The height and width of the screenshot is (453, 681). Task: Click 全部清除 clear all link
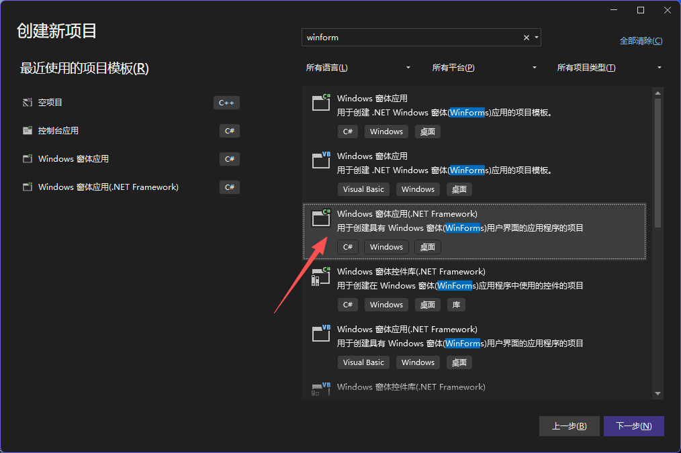coord(641,41)
